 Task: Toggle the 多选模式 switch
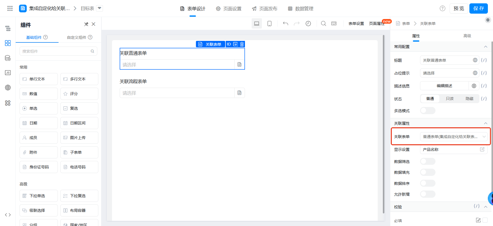tap(428, 111)
